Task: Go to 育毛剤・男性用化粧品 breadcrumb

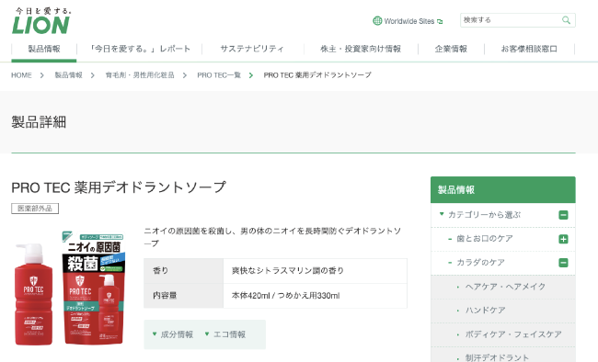Action: click(140, 75)
